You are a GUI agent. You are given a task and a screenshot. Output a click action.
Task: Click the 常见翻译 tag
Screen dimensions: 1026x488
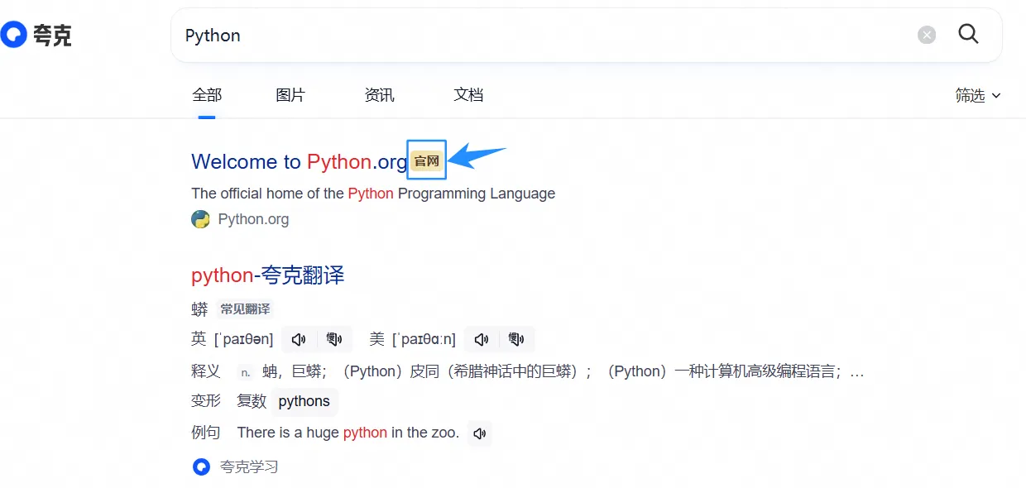pyautogui.click(x=245, y=309)
